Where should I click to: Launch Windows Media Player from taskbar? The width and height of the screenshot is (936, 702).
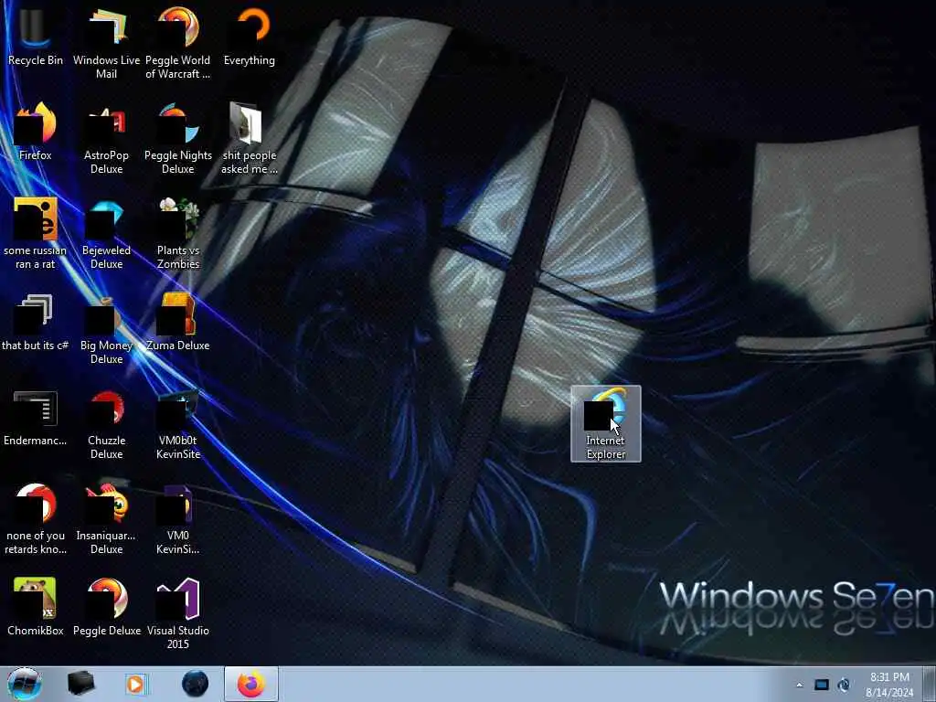click(136, 684)
